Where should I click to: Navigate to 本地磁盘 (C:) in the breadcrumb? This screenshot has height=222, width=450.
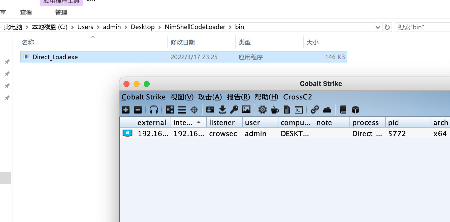pyautogui.click(x=50, y=27)
